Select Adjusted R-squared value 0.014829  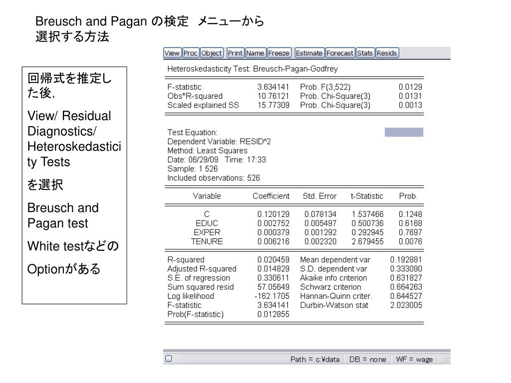pos(273,269)
